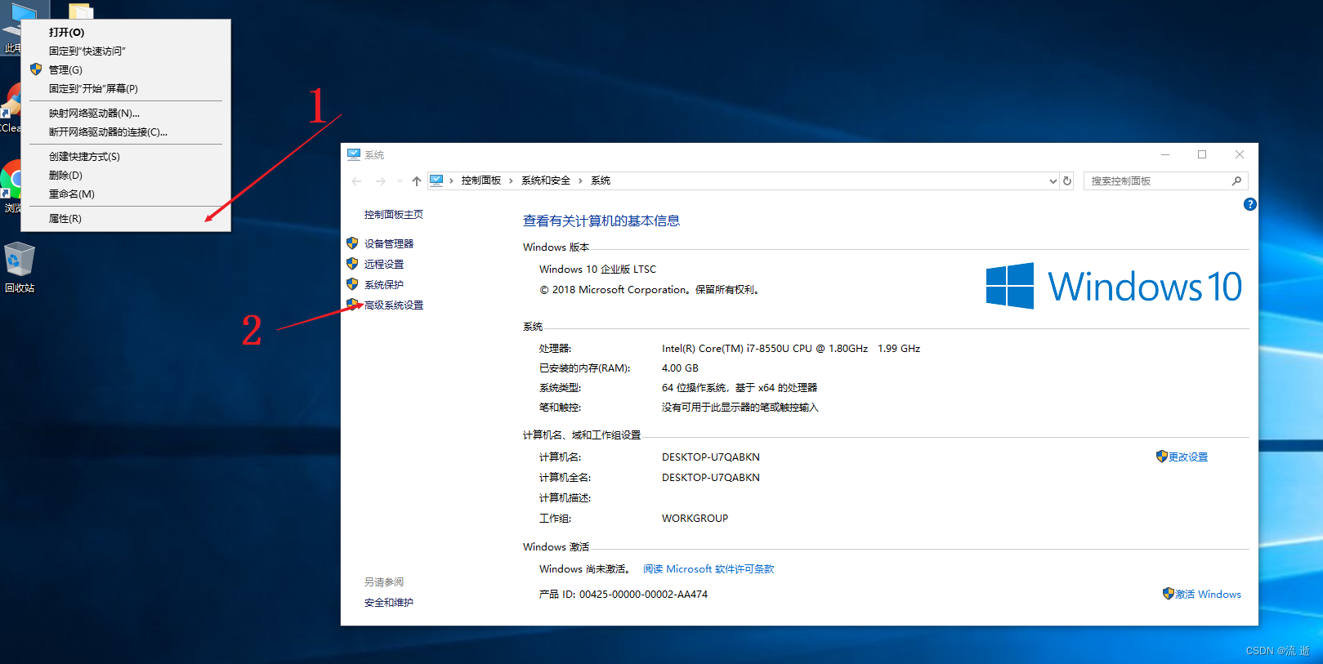1323x664 pixels.
Task: Open 控制面板主页 link
Action: pos(394,215)
